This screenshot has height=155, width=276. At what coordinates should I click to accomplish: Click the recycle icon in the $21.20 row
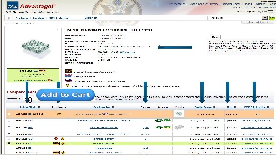click(159, 127)
